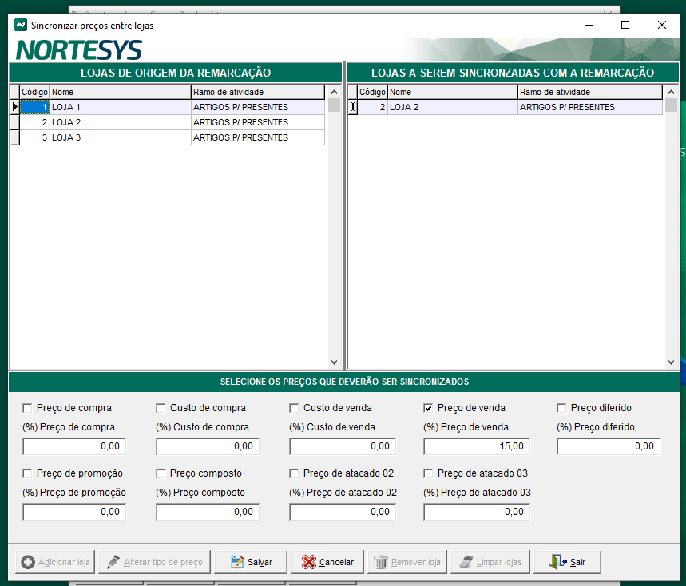Click the Limpar lojas eraser icon
The image size is (686, 586).
[x=466, y=562]
